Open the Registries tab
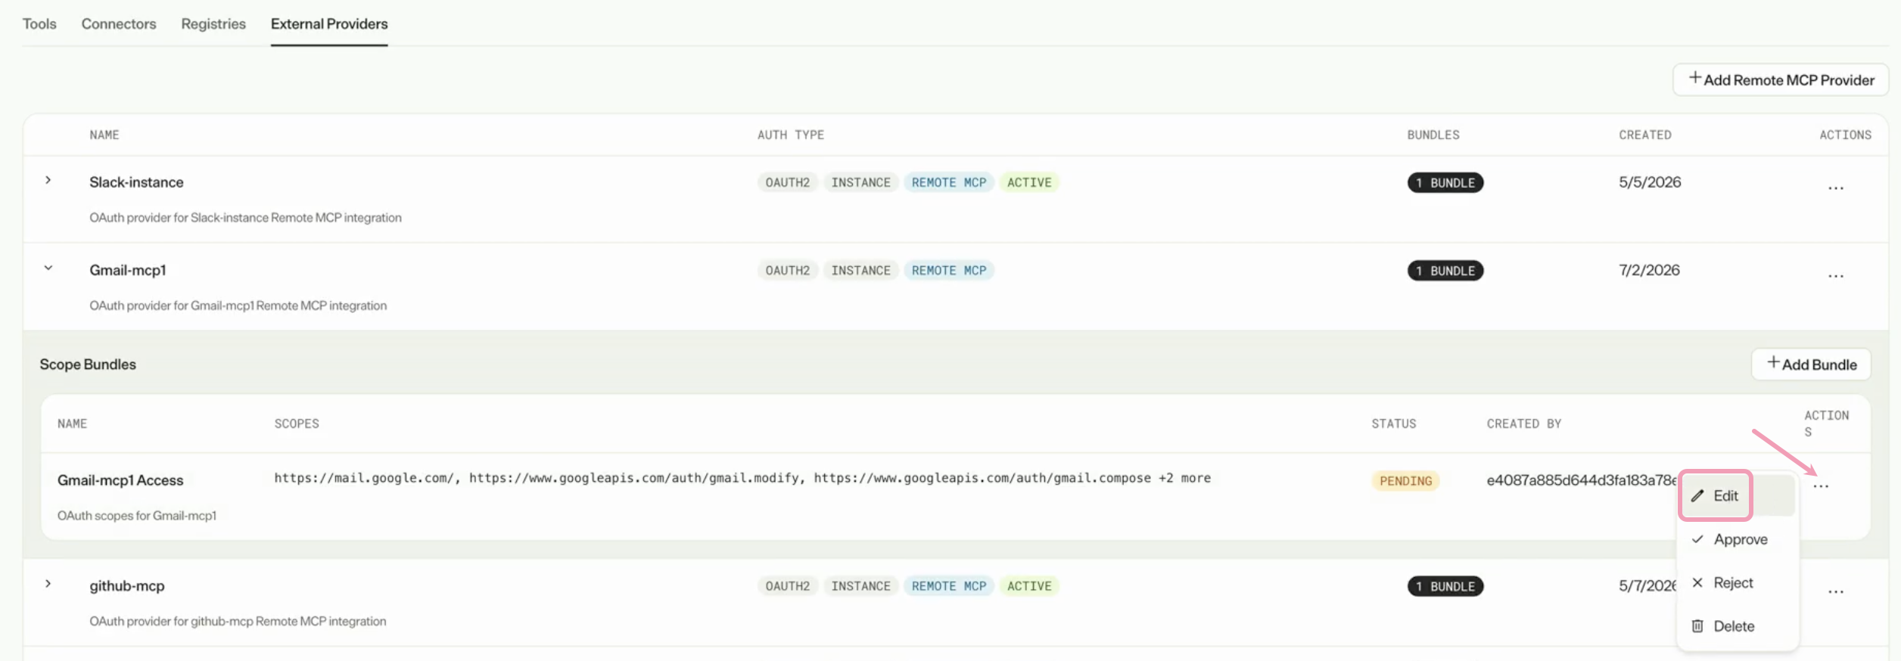This screenshot has width=1901, height=661. pos(213,23)
